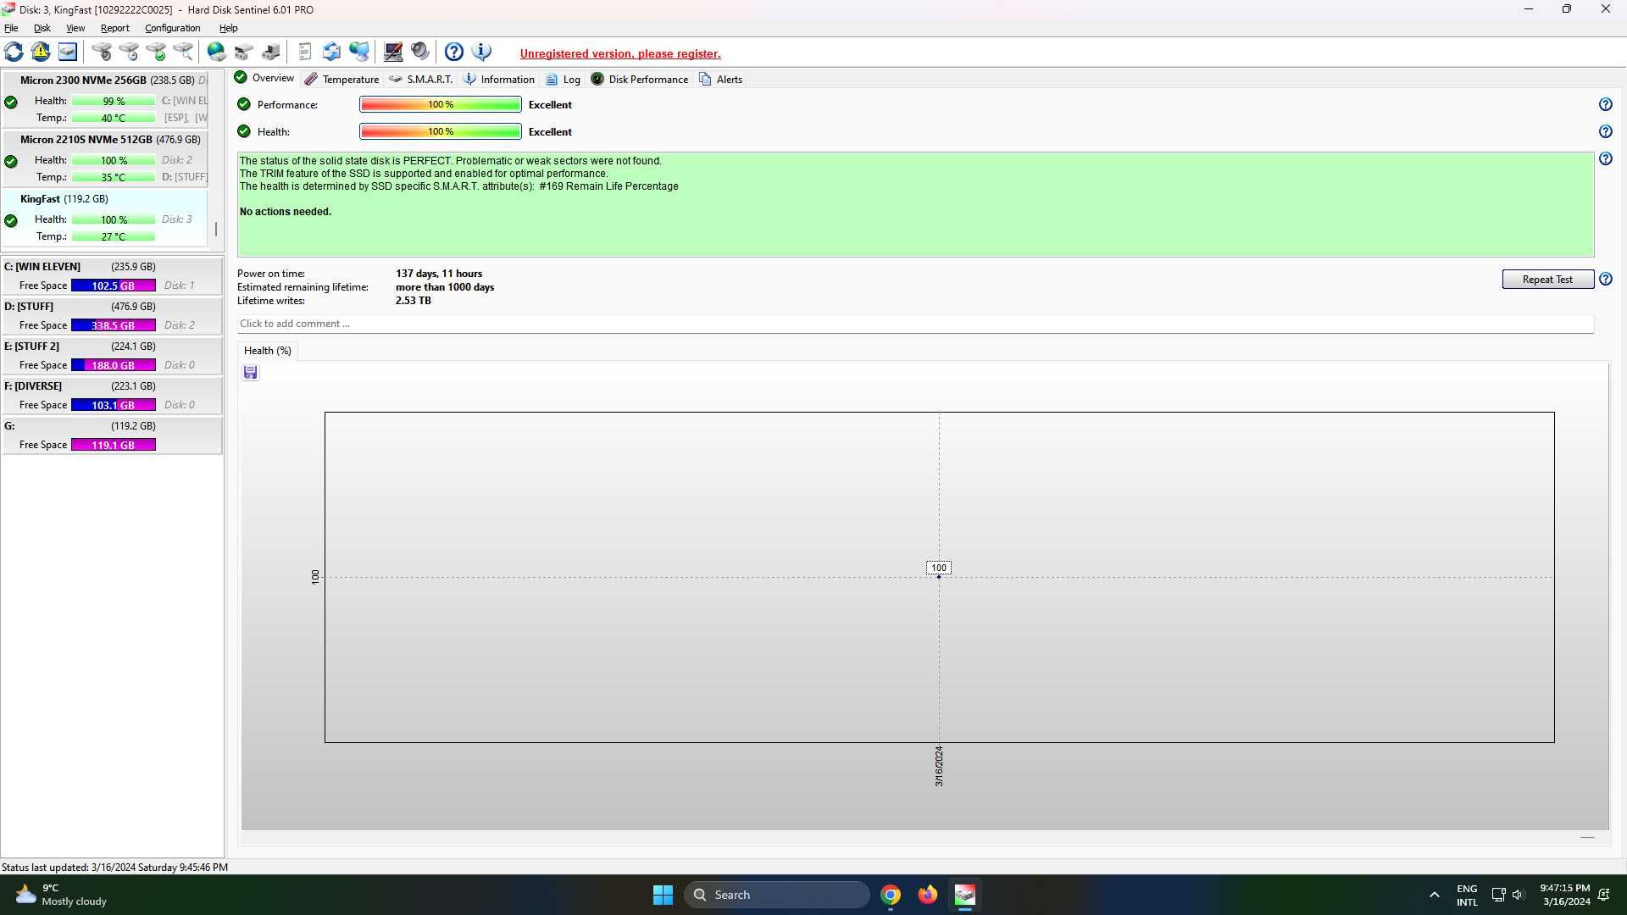The height and width of the screenshot is (915, 1627).
Task: Click the green check beside Performance
Action: point(244,104)
